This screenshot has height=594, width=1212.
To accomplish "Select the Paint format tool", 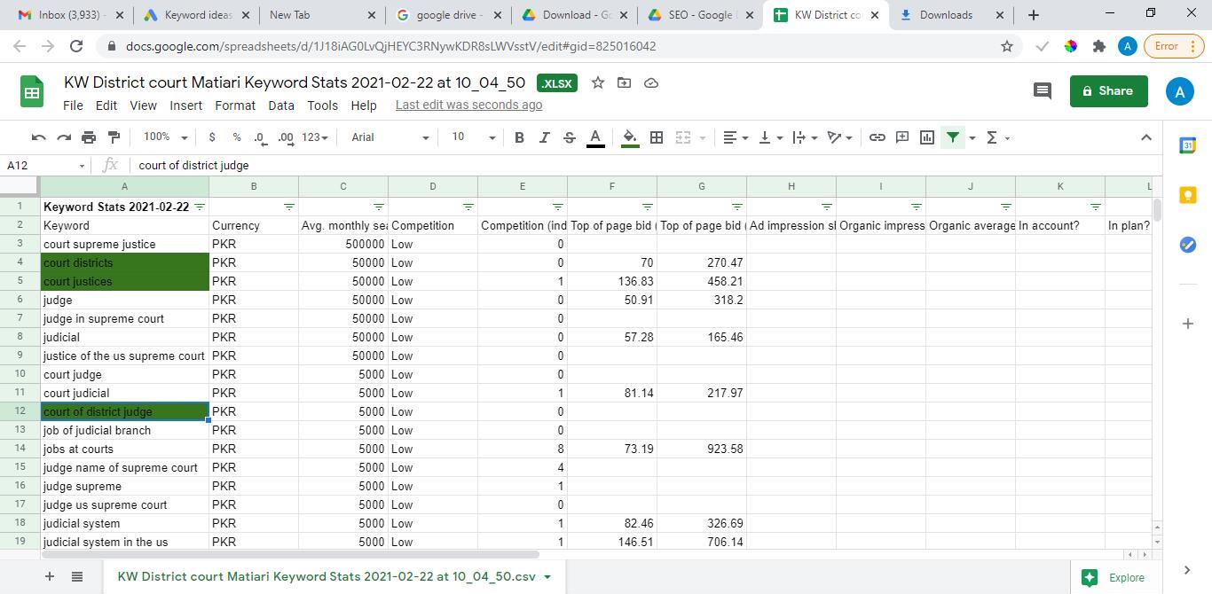I will (x=114, y=137).
